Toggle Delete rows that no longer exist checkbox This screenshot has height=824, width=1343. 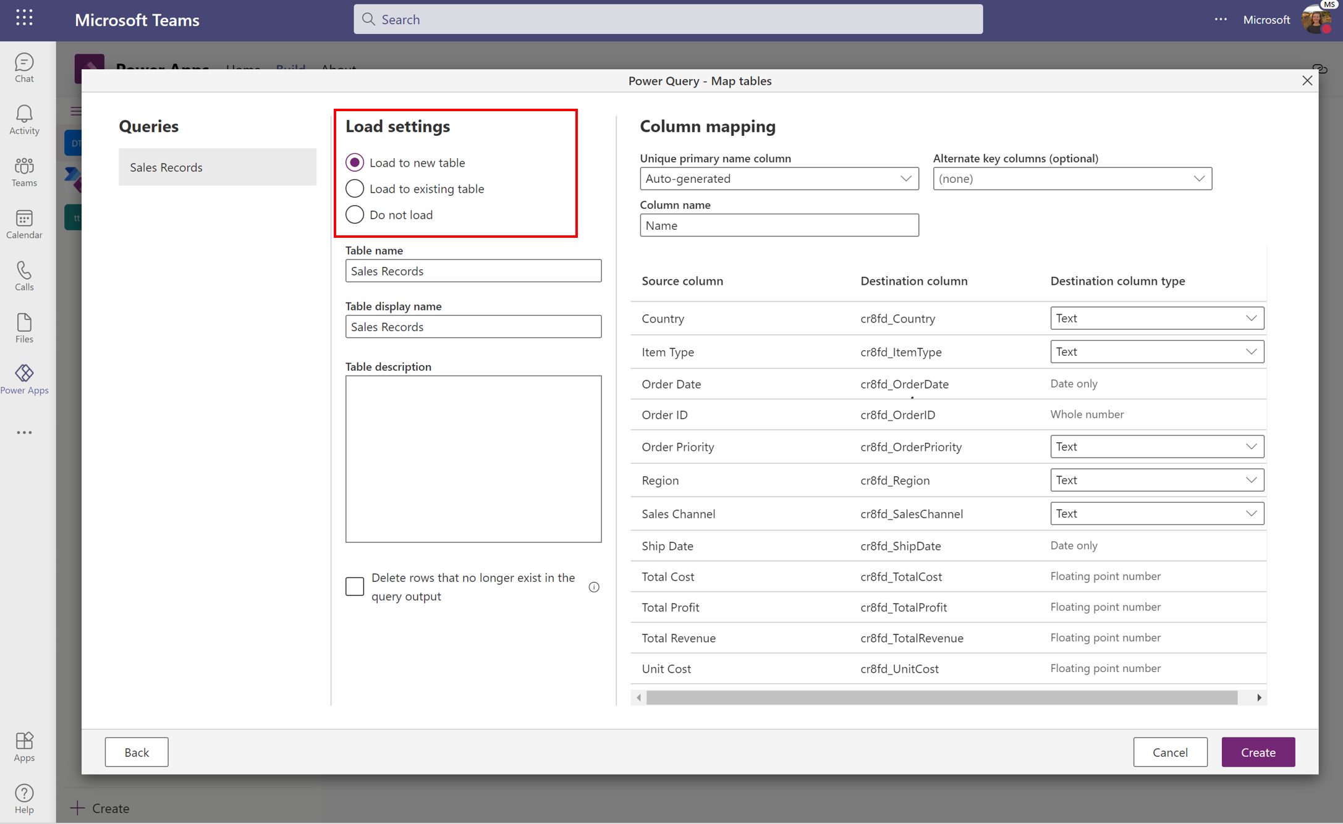(x=354, y=586)
